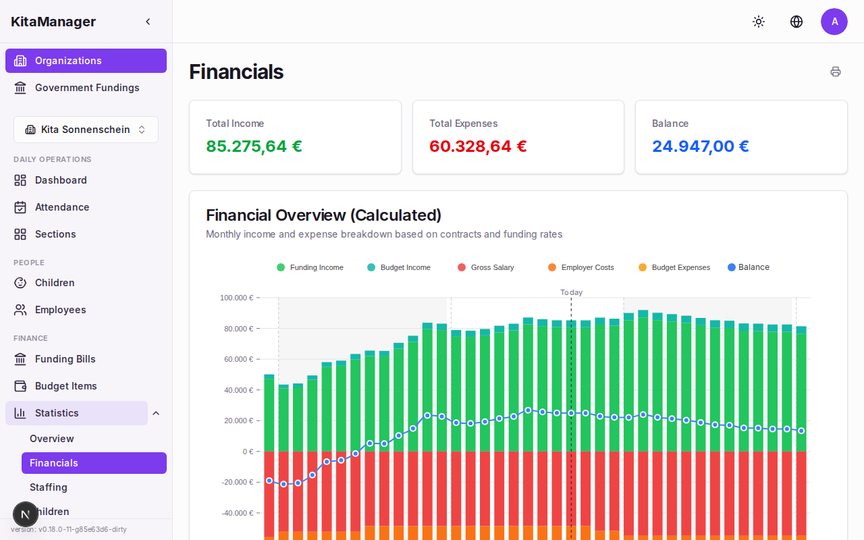Click the Total Income card
864x540 pixels.
(295, 137)
